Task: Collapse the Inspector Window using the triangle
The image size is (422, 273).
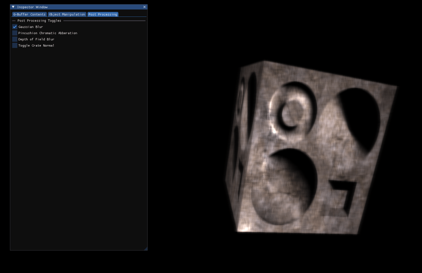Action: tap(13, 7)
